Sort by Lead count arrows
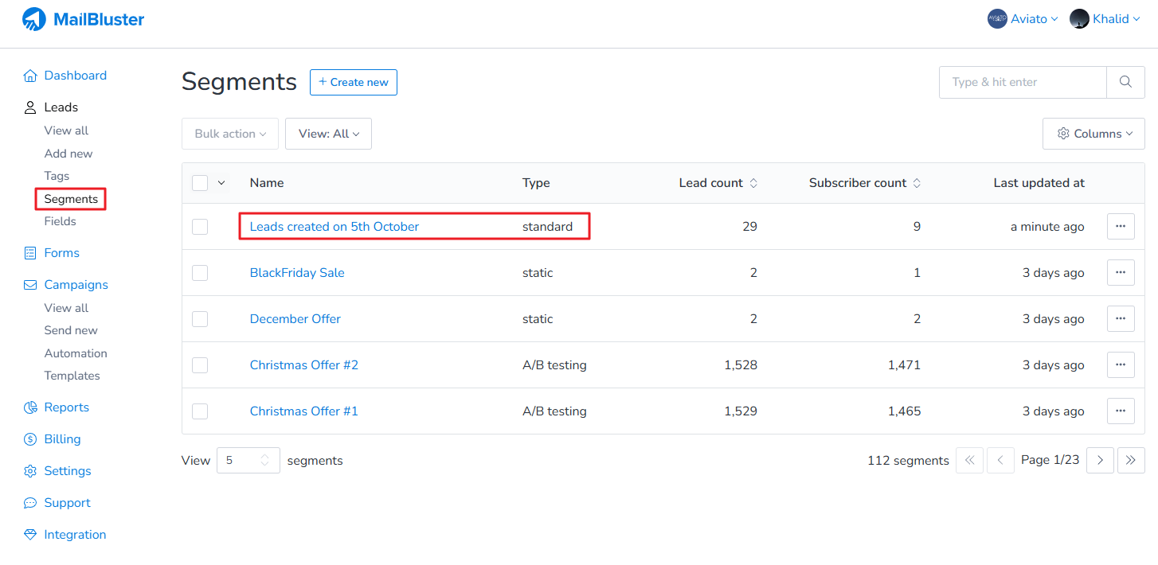Screen dimensions: 1158x565 tap(753, 183)
